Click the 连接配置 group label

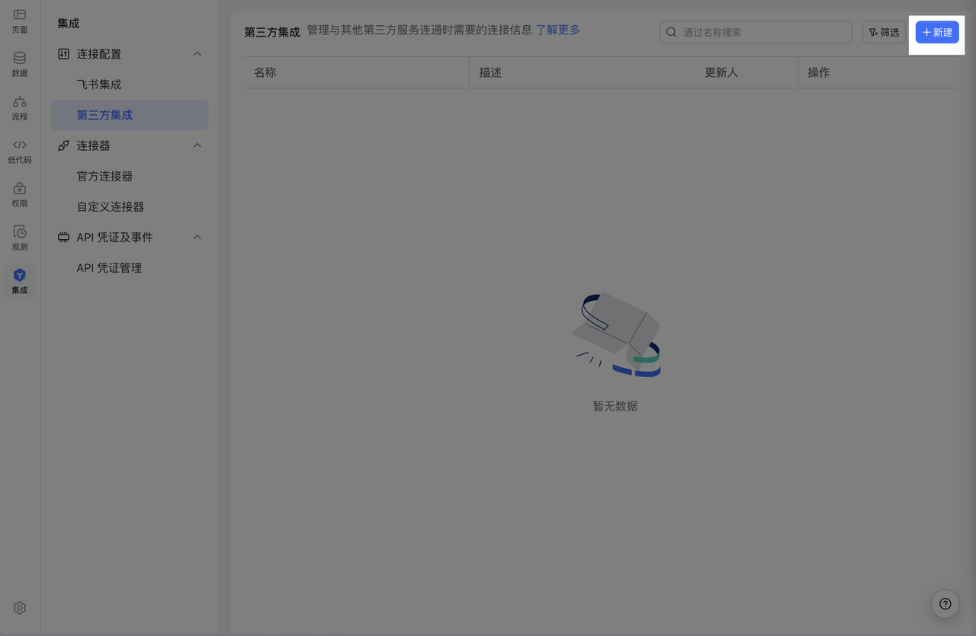pos(99,54)
